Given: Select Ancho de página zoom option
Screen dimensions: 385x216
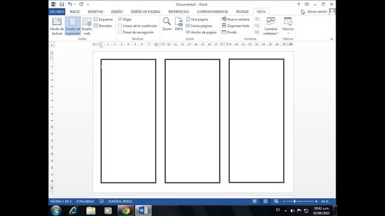Looking at the screenshot, I should click(x=201, y=32).
